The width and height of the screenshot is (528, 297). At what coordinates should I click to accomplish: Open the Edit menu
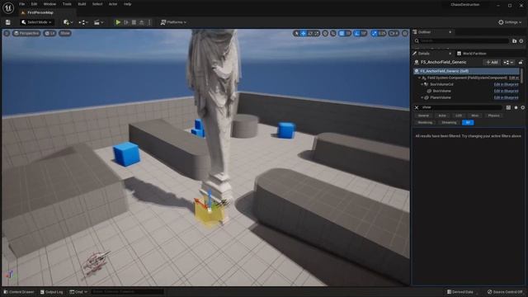pos(34,4)
